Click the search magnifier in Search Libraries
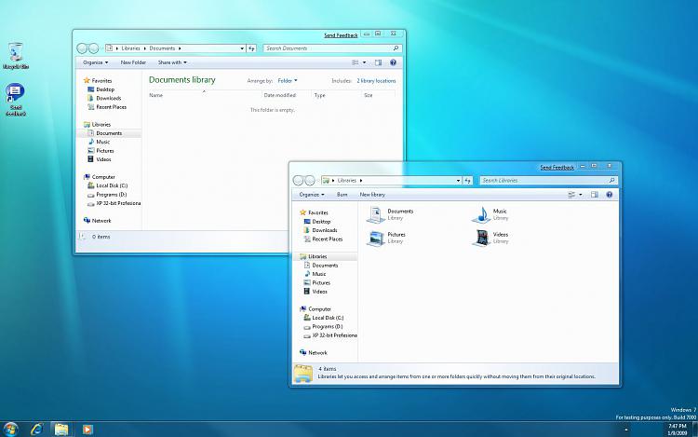698x437 pixels. point(611,181)
